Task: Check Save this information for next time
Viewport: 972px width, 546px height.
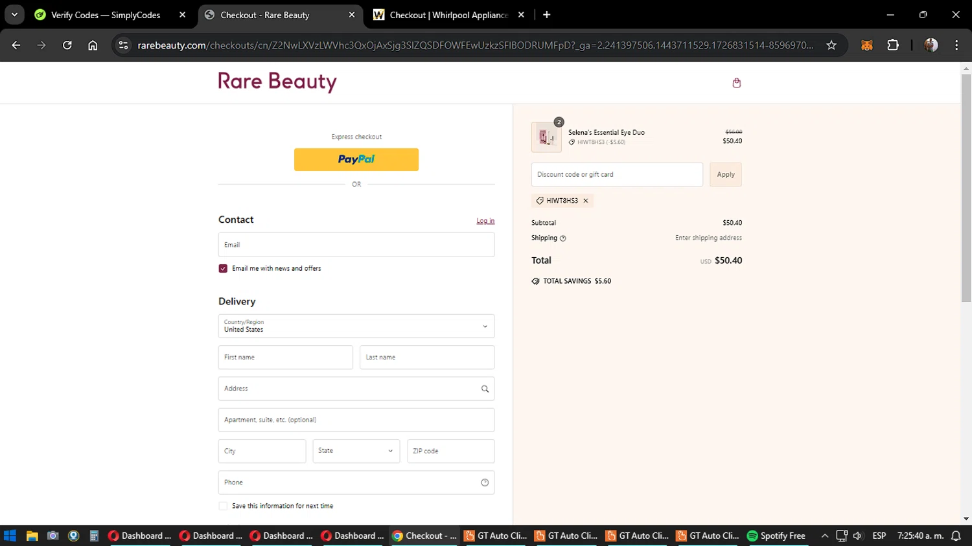Action: (x=223, y=506)
